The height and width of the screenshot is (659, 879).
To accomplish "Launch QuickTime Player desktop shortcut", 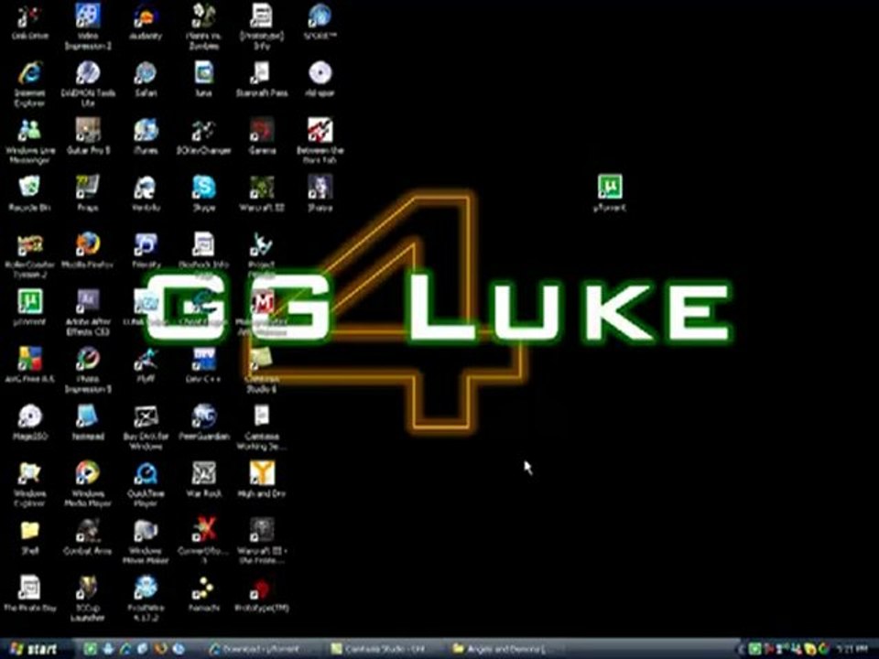I will point(146,485).
